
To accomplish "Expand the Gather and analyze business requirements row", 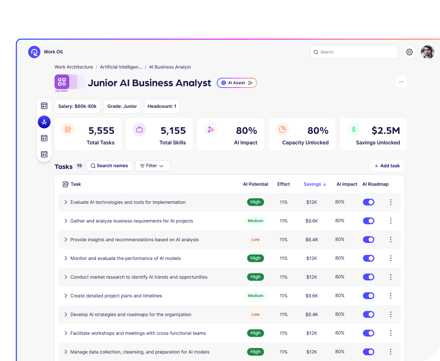I will pyautogui.click(x=65, y=221).
